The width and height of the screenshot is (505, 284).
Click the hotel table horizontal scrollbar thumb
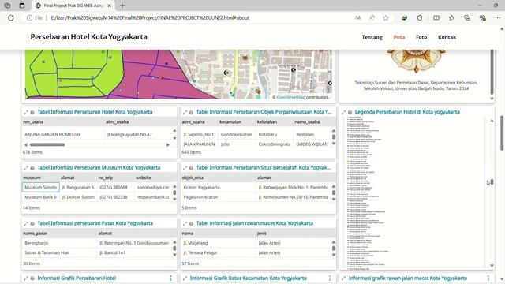[47, 145]
